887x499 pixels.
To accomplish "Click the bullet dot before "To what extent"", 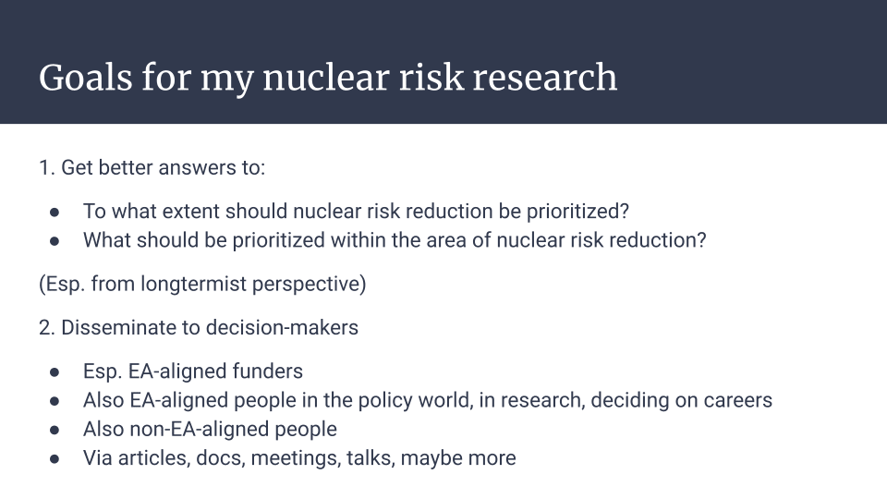I will point(55,213).
